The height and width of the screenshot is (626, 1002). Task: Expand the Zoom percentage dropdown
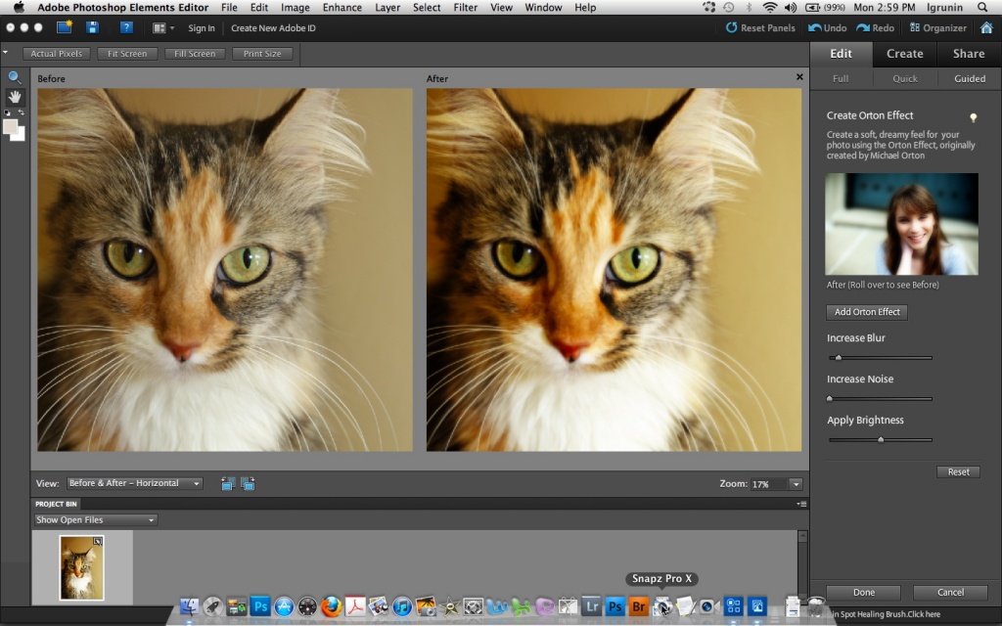(797, 484)
